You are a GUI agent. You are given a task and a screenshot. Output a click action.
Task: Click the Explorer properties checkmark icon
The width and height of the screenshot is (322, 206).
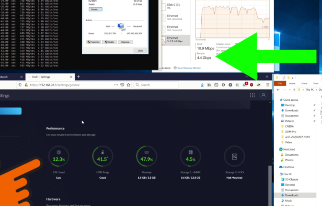[284, 78]
